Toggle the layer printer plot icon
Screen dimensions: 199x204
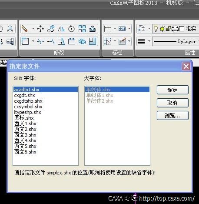[175, 29]
